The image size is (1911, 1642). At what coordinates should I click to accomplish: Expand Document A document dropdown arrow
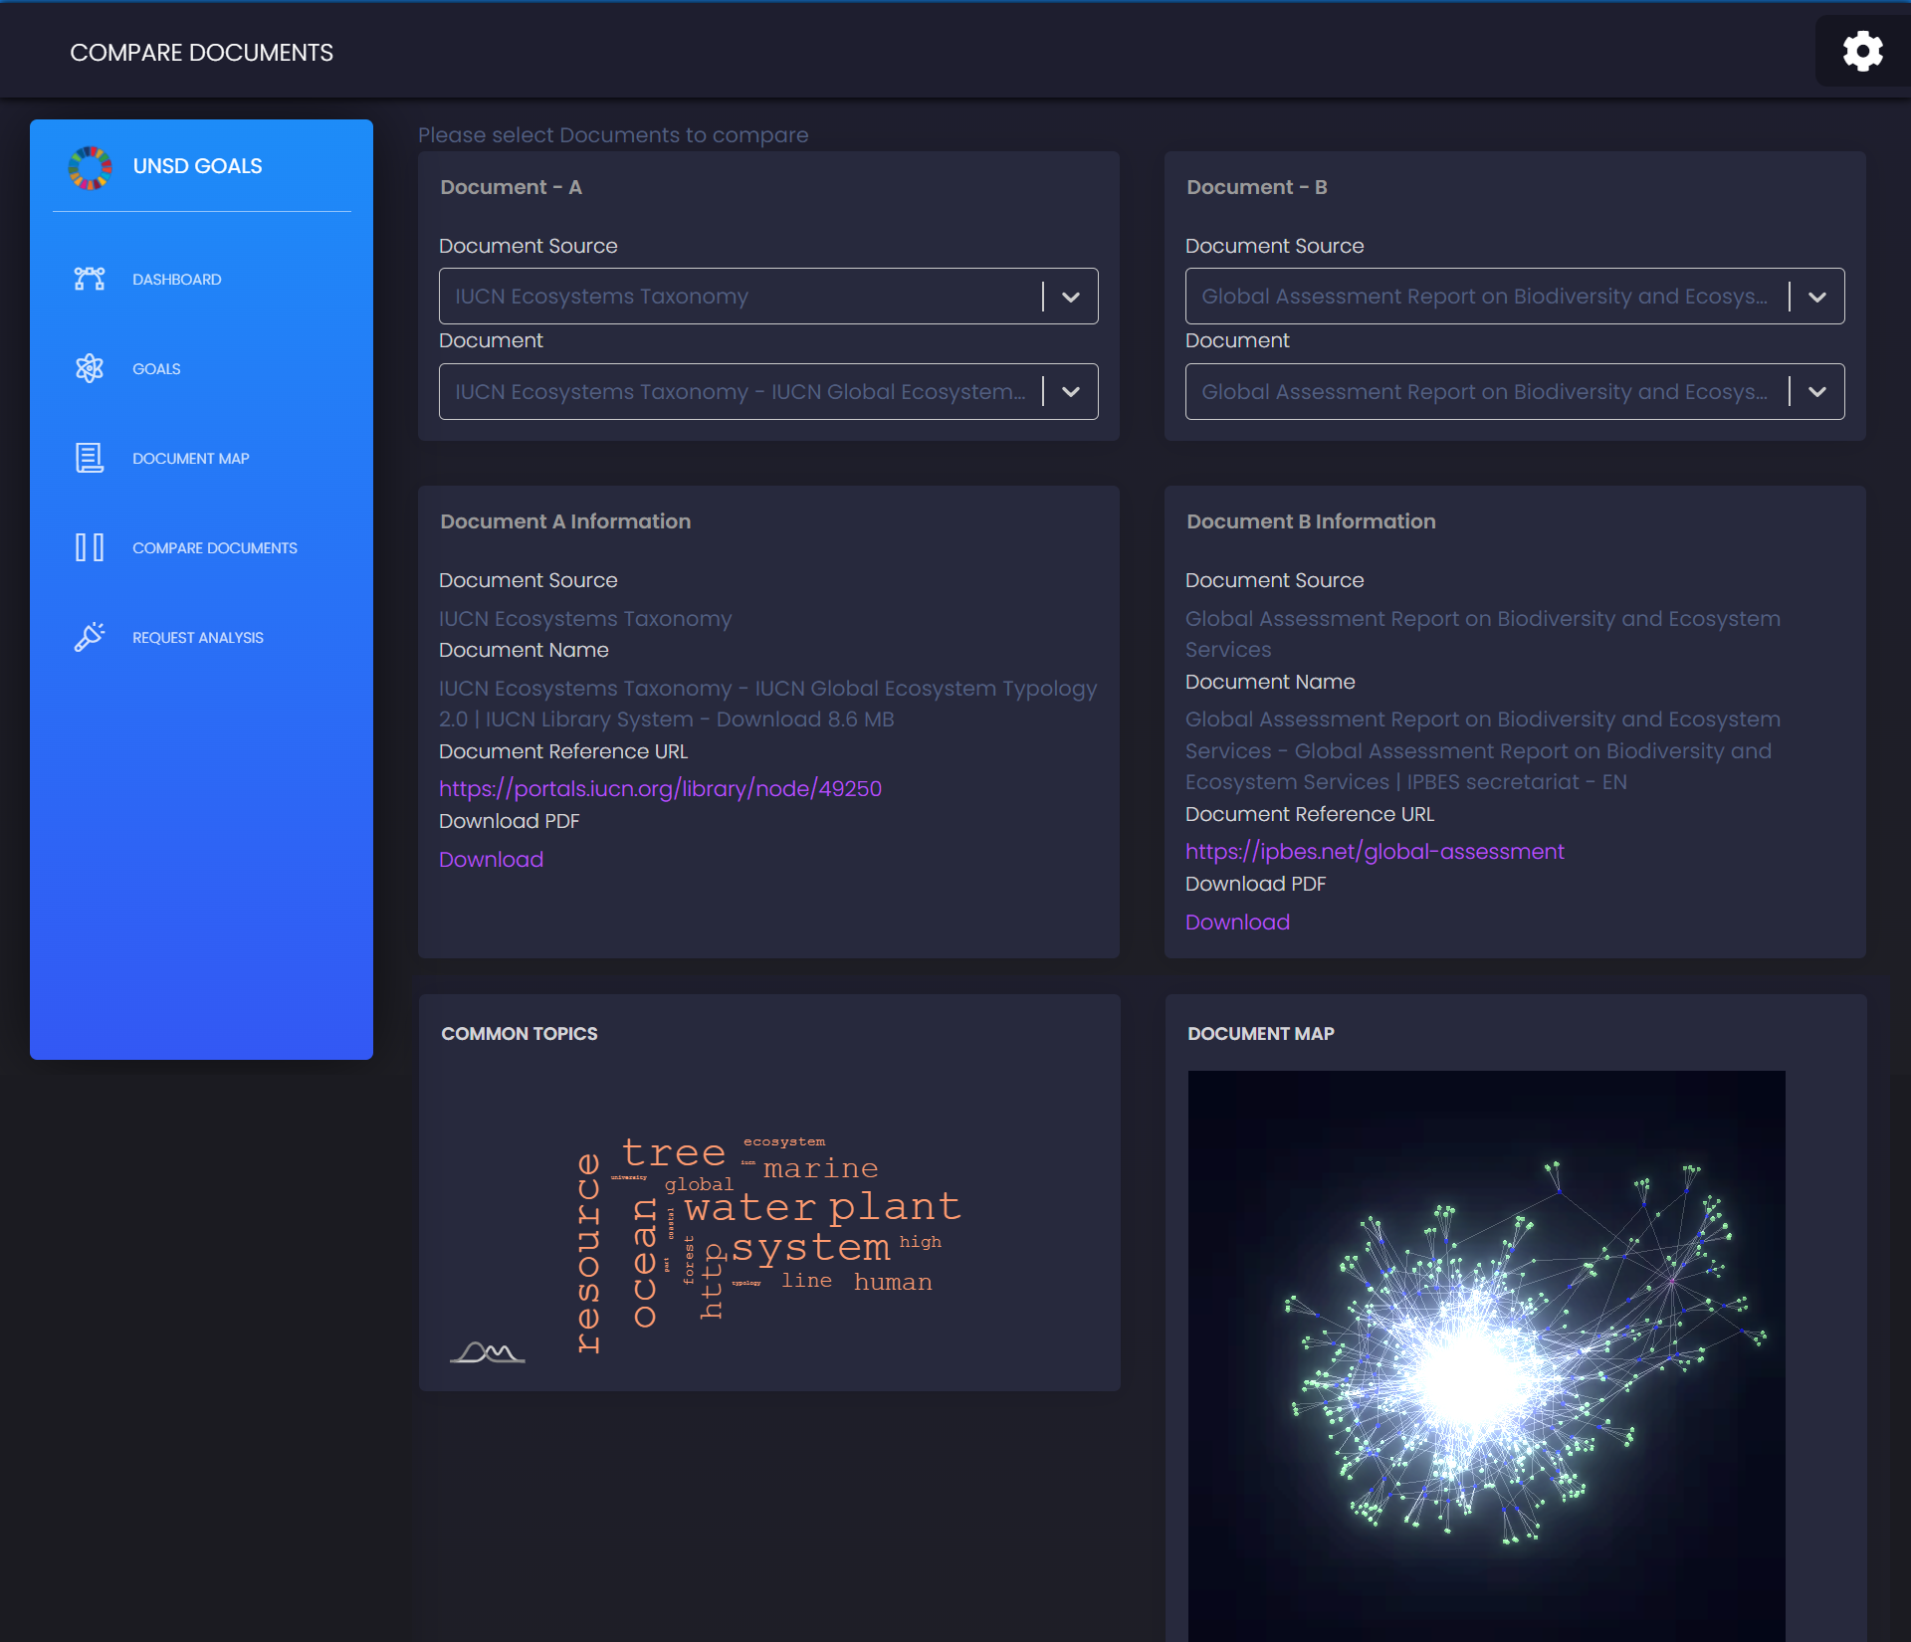pyautogui.click(x=1071, y=392)
